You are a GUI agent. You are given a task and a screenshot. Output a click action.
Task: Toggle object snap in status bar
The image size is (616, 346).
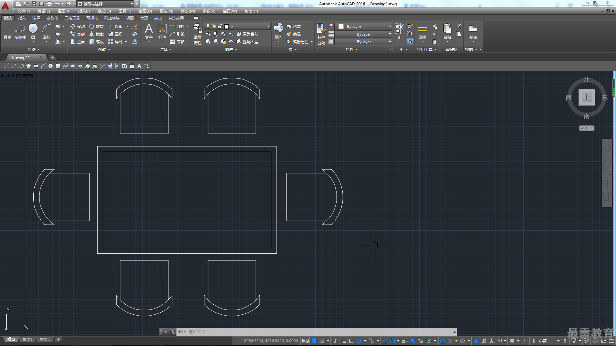point(392,341)
